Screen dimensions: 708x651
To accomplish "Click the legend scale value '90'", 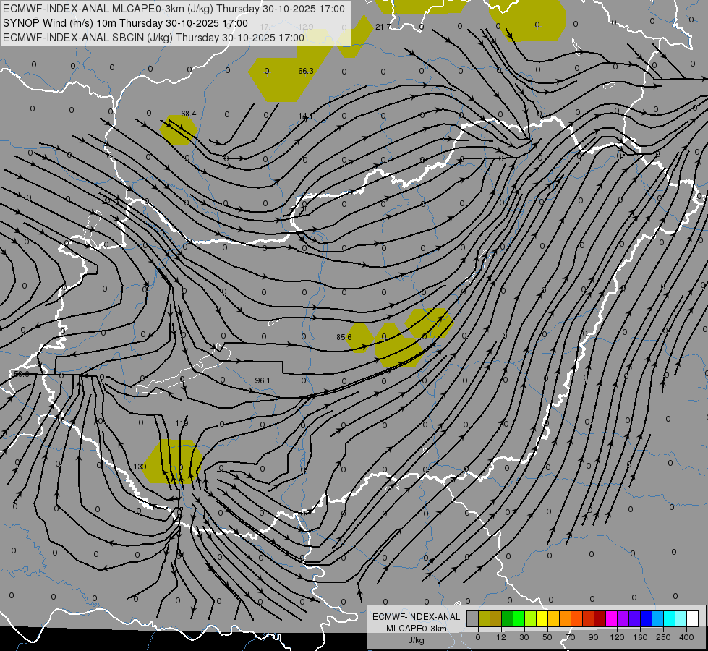I will (594, 637).
